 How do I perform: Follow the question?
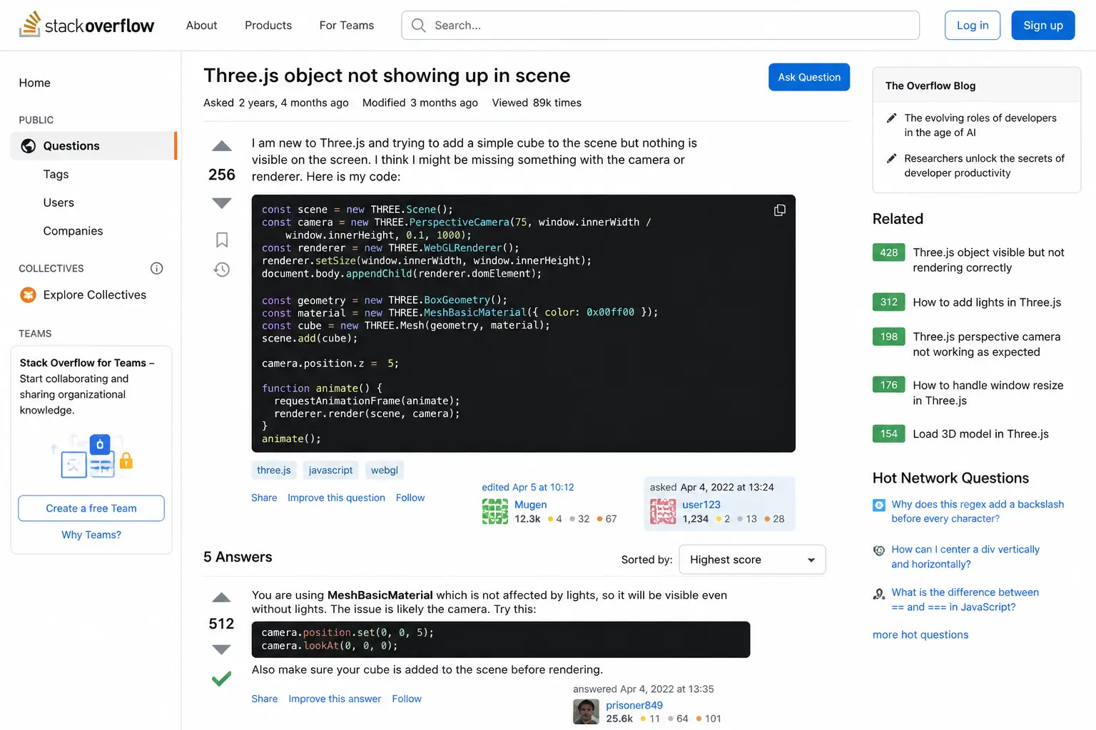pos(410,498)
